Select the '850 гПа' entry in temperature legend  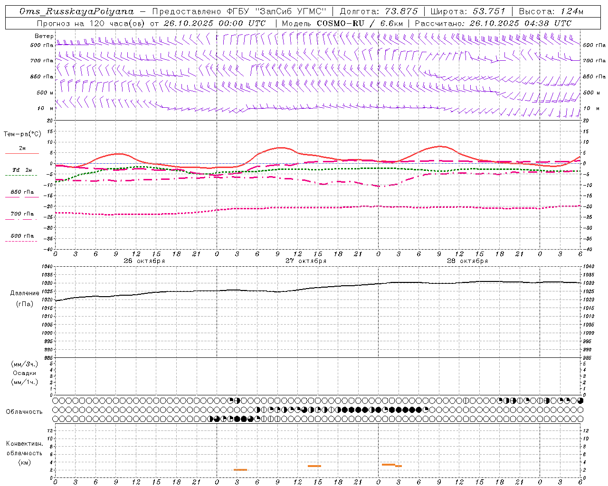[x=22, y=192]
